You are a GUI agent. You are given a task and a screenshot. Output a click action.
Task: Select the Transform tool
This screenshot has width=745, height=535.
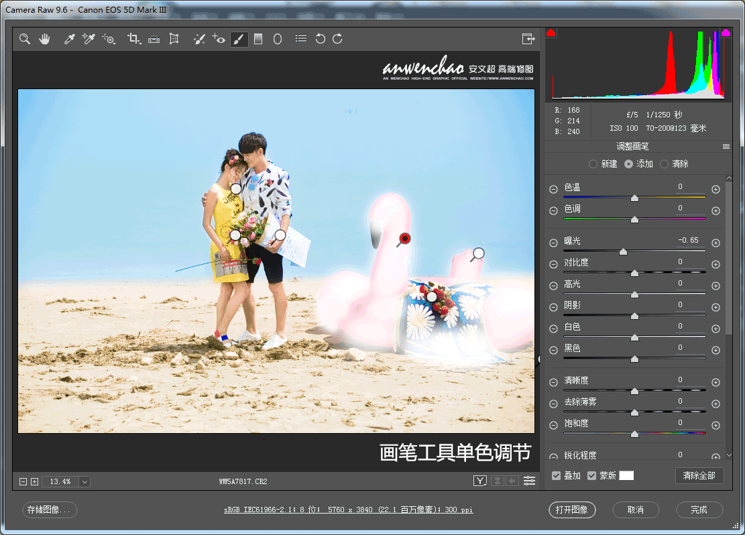174,39
